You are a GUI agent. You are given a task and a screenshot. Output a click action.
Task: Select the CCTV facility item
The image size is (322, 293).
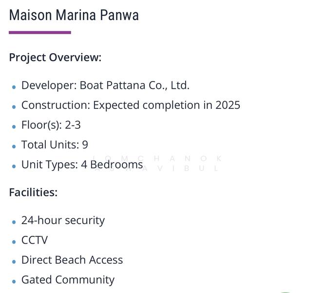tap(35, 240)
